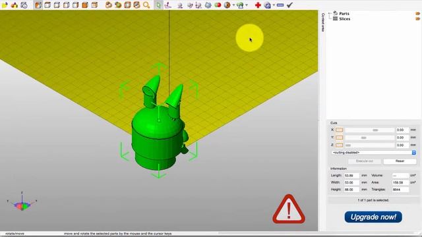The width and height of the screenshot is (422, 237).
Task: Click the Z cut position slider
Action: pos(369,145)
